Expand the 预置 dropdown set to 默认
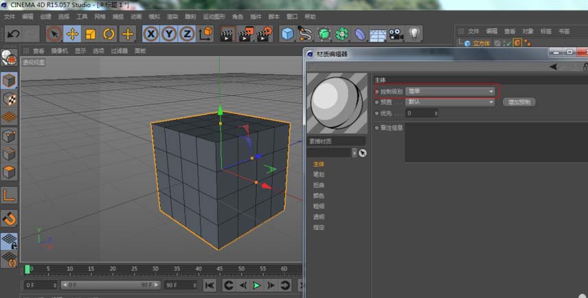Image resolution: width=588 pixels, height=298 pixels. pyautogui.click(x=450, y=102)
